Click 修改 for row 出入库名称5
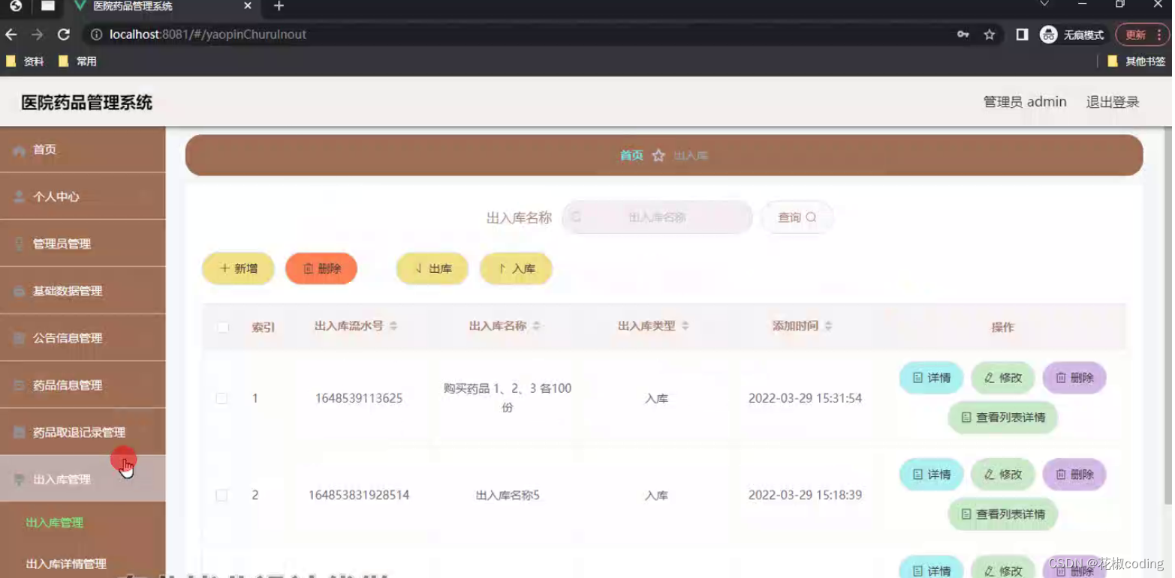 (1003, 475)
